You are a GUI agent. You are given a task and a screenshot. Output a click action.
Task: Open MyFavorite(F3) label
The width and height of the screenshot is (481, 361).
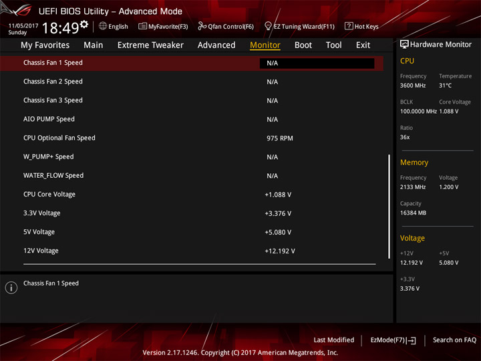[x=168, y=26]
